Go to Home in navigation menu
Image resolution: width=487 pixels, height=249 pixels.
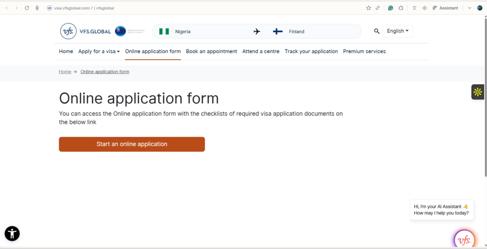[x=66, y=51]
